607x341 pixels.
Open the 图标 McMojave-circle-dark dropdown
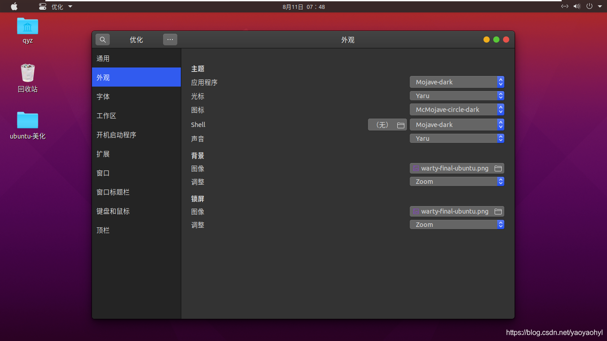[x=457, y=109]
